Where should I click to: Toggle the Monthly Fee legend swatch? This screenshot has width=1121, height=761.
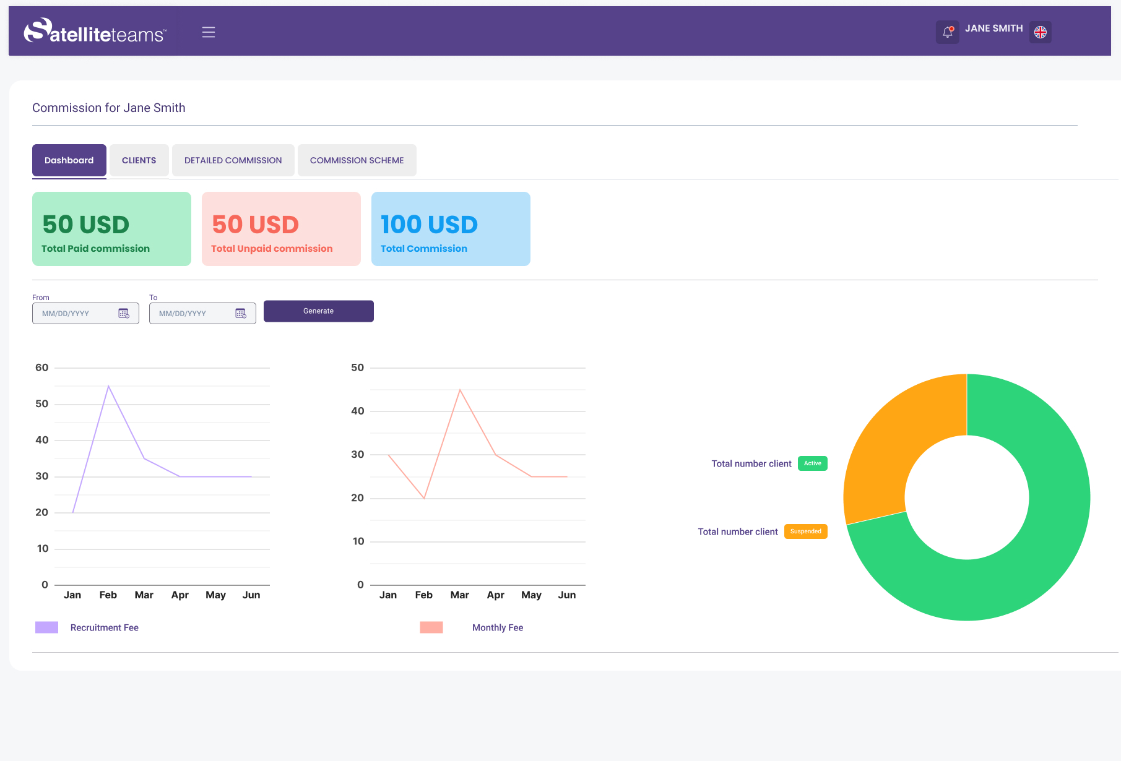[431, 627]
